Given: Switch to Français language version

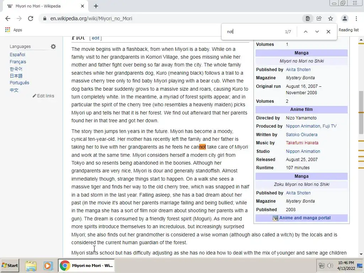Looking at the screenshot, I should [x=18, y=62].
